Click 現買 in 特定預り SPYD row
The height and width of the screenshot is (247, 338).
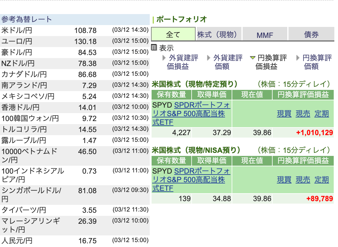pos(284,114)
